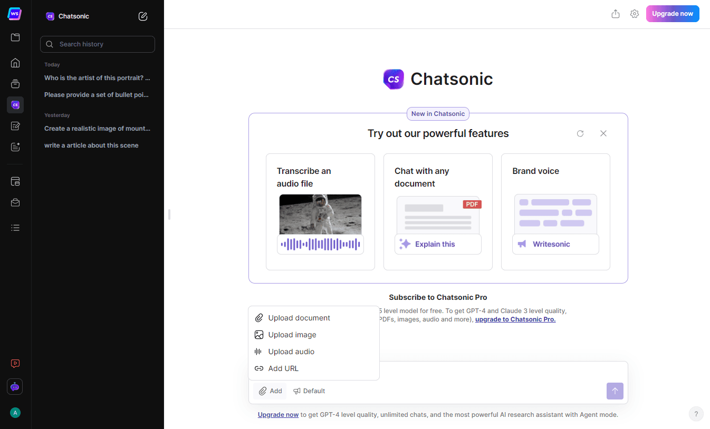This screenshot has height=429, width=710.
Task: Click the Upgrade now button
Action: coord(673,14)
